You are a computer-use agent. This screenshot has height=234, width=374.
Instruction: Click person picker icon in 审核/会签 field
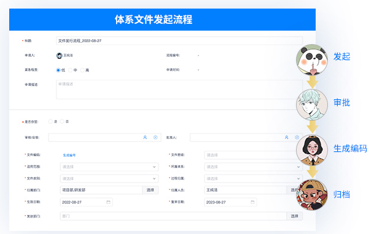(145, 137)
